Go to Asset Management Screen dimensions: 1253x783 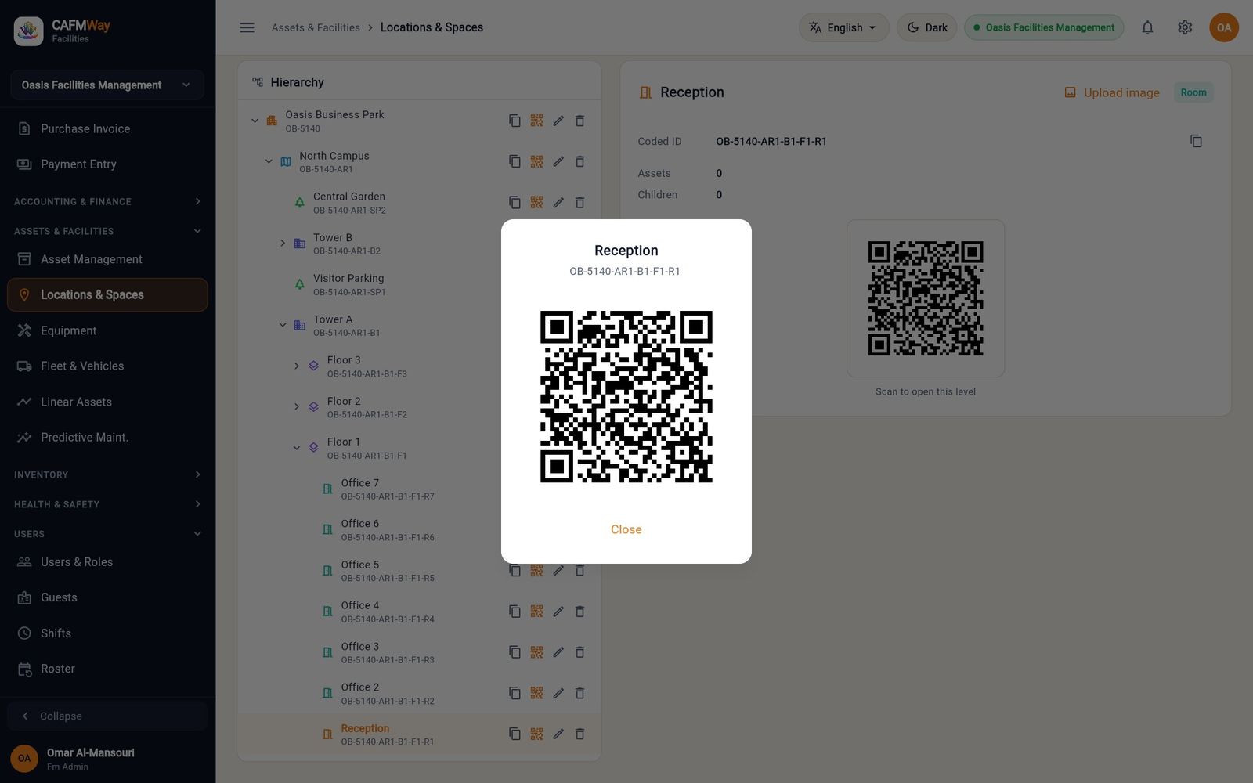click(x=107, y=259)
